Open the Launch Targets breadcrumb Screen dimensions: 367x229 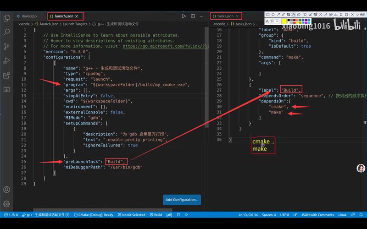[x=75, y=24]
